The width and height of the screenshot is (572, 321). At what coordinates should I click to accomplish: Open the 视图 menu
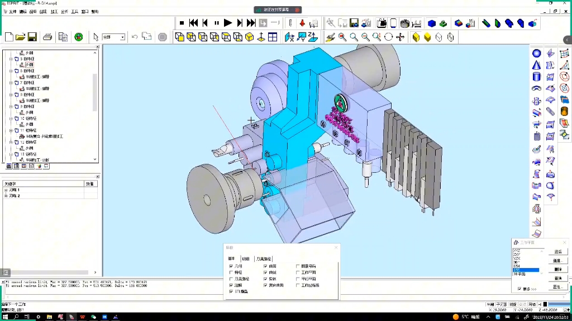pyautogui.click(x=33, y=12)
